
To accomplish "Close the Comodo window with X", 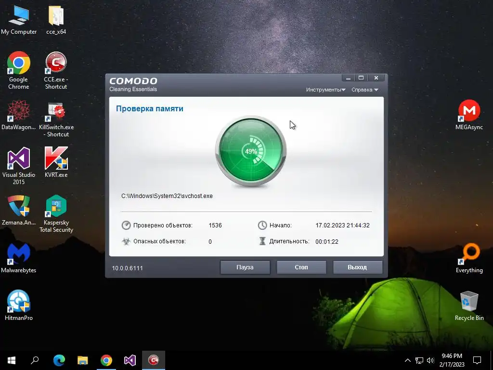I will pos(376,78).
